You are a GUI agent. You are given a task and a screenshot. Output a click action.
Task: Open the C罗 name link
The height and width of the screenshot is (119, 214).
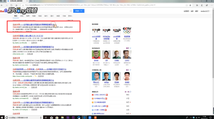click(x=106, y=60)
